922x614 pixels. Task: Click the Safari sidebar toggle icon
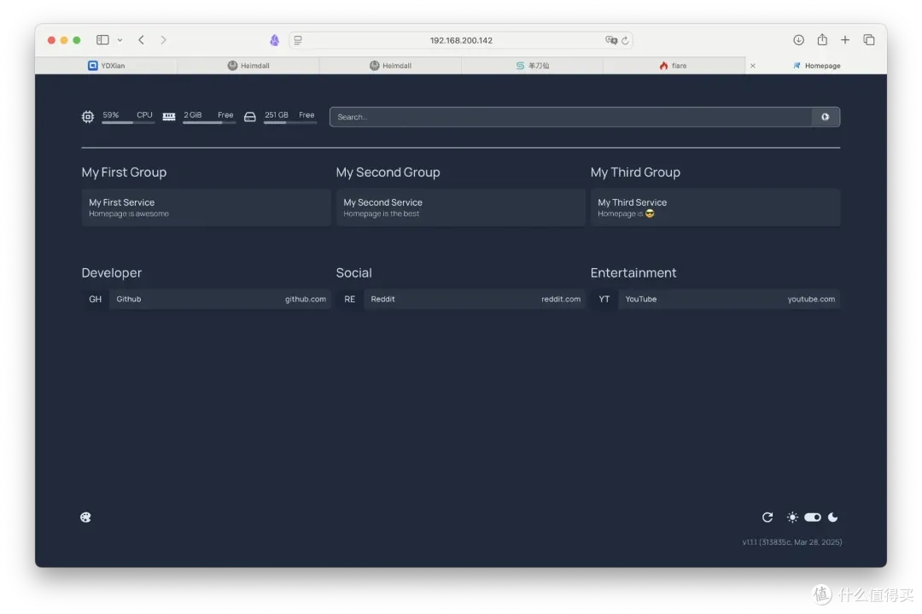point(103,39)
